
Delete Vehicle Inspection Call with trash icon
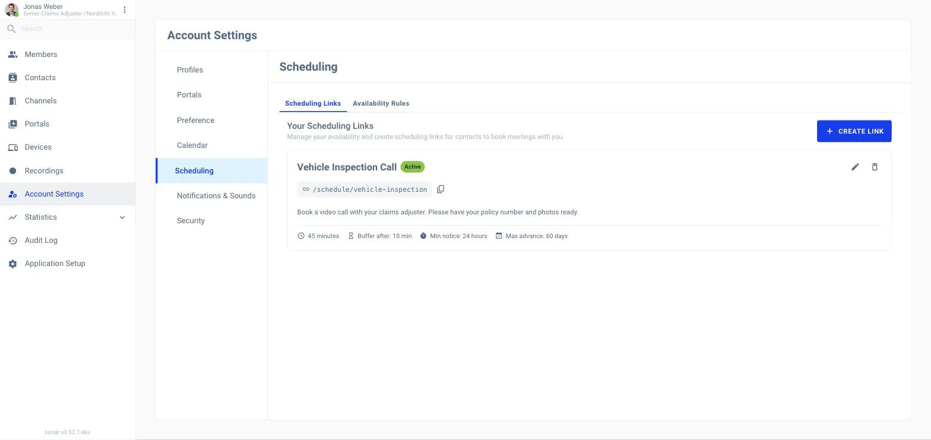(x=875, y=167)
